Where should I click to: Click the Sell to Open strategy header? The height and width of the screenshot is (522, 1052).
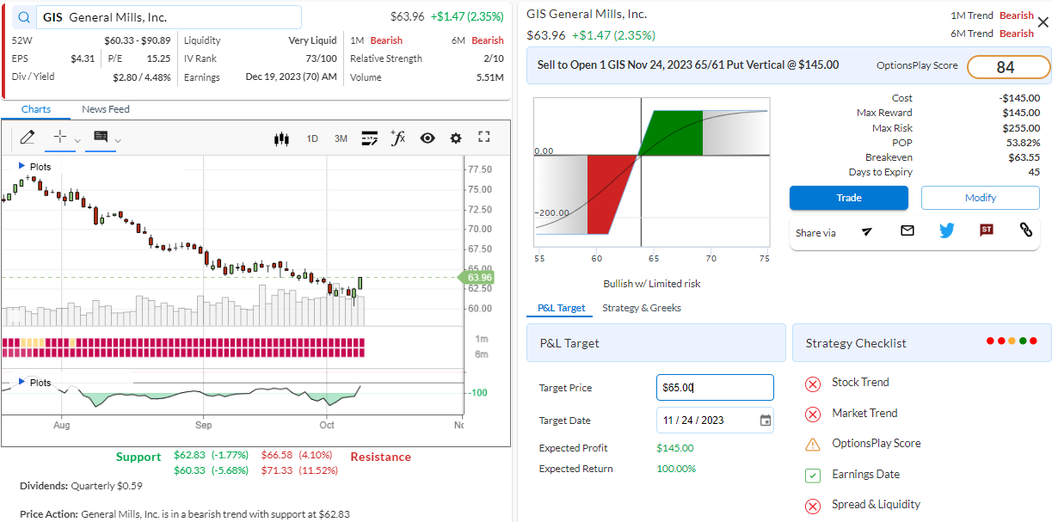[687, 64]
